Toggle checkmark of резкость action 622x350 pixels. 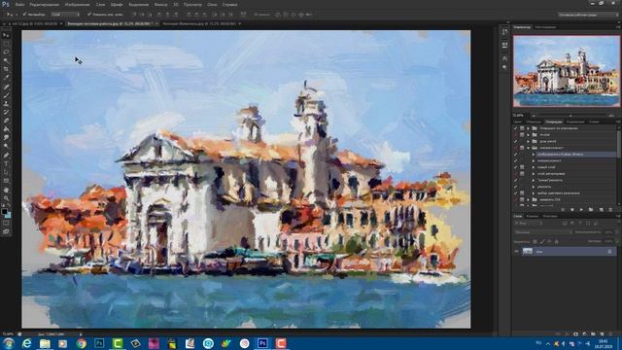(516, 187)
